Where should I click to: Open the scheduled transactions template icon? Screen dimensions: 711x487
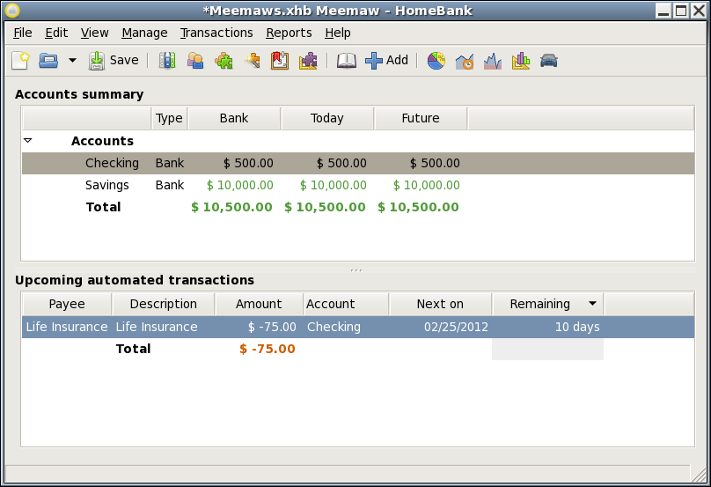(280, 61)
